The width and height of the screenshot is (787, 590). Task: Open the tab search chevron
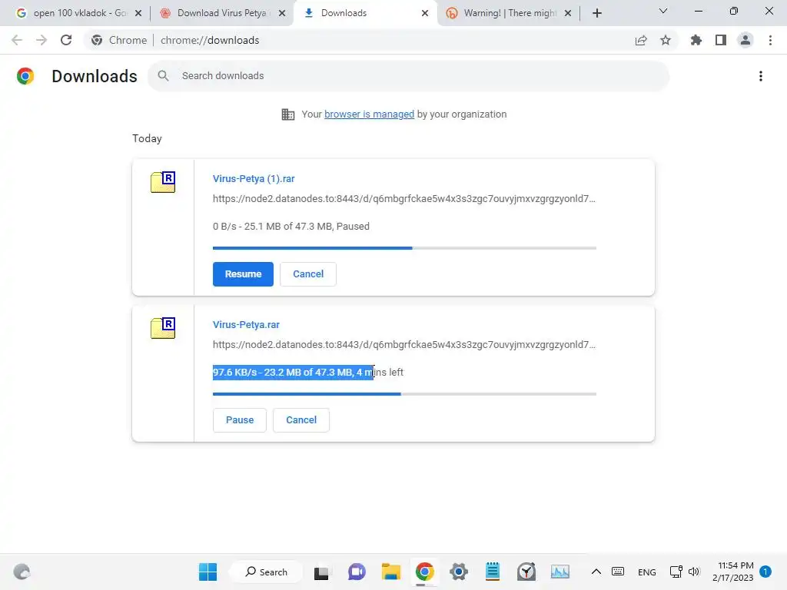(663, 11)
